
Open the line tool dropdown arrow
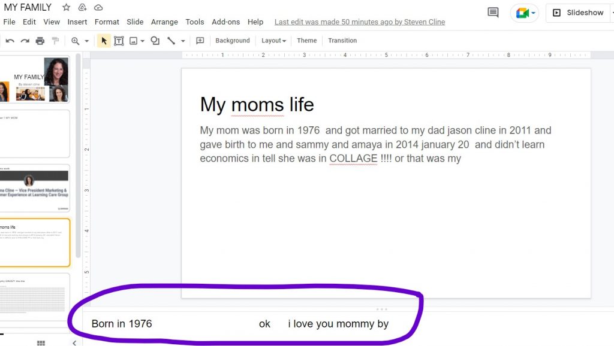183,41
